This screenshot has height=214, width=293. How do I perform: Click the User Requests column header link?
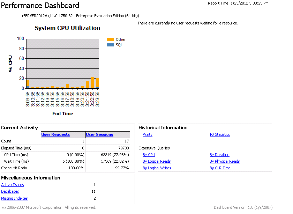(55, 134)
